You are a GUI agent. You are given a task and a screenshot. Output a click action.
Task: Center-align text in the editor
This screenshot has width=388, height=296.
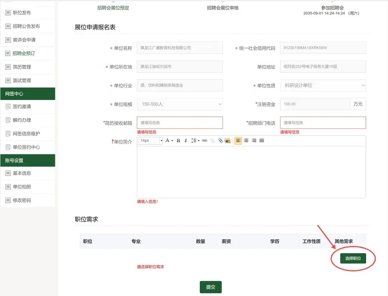tap(246, 141)
